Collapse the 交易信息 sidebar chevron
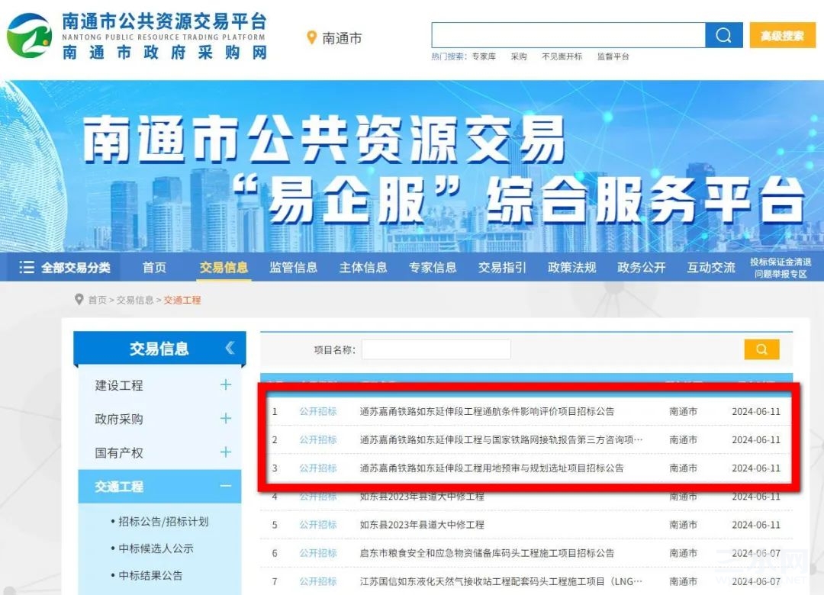 pyautogui.click(x=230, y=348)
